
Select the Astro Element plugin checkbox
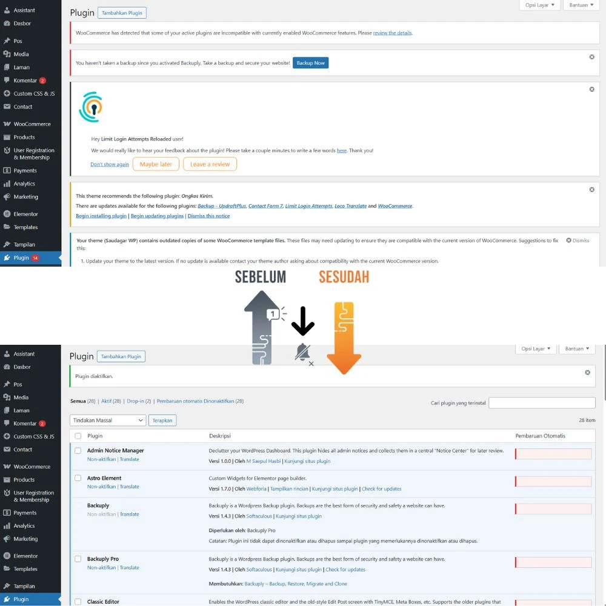click(x=78, y=478)
